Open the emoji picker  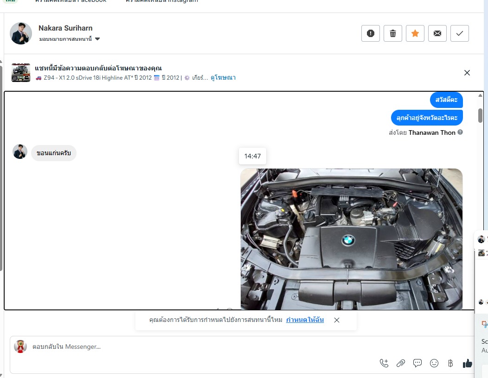coord(434,363)
